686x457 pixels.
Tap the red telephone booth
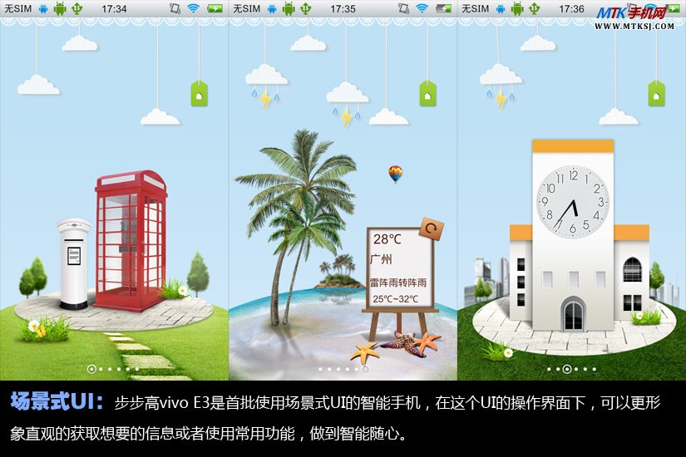(130, 241)
